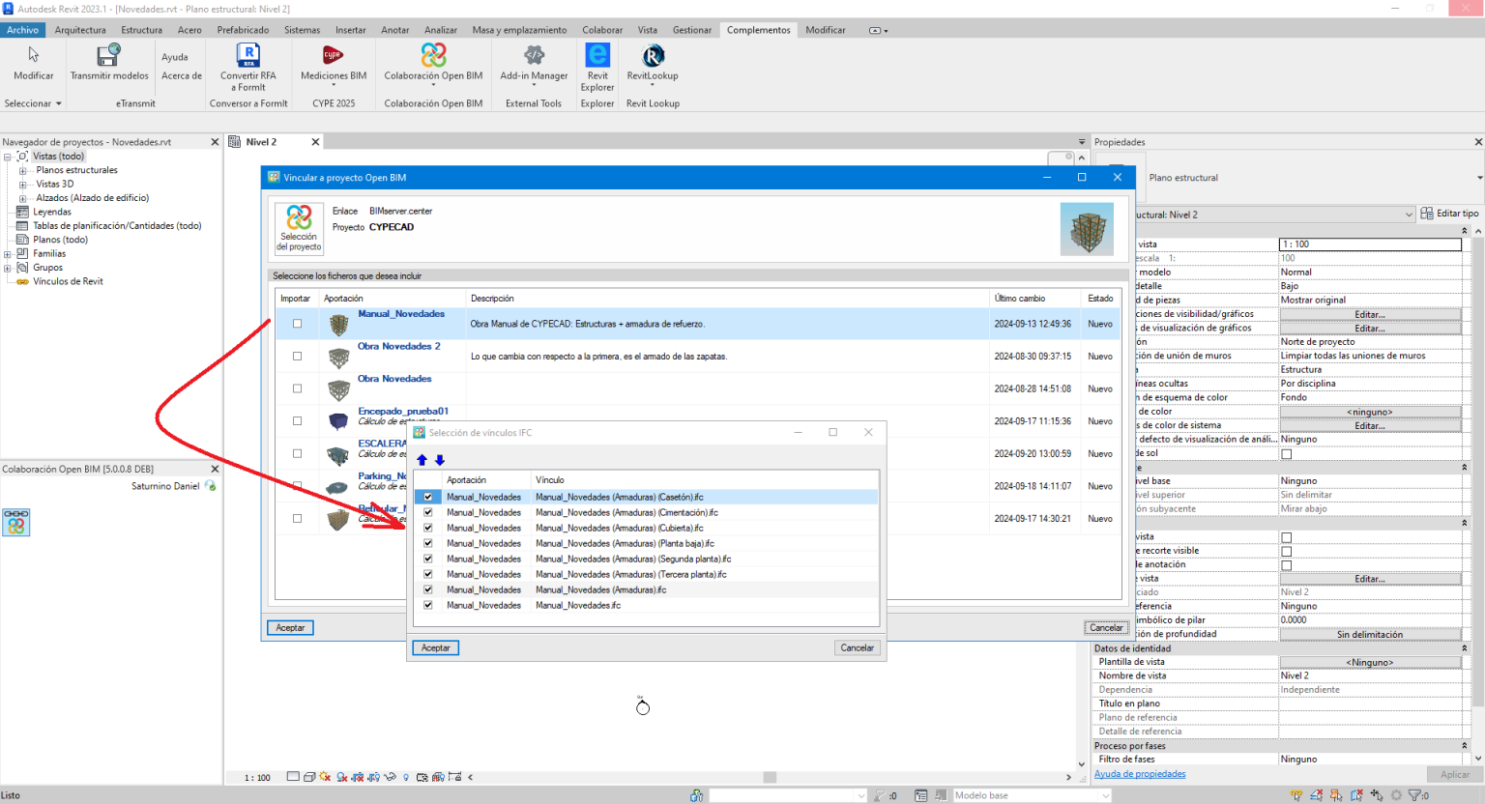Open the Seleccionar dropdown in ribbon

pos(33,103)
